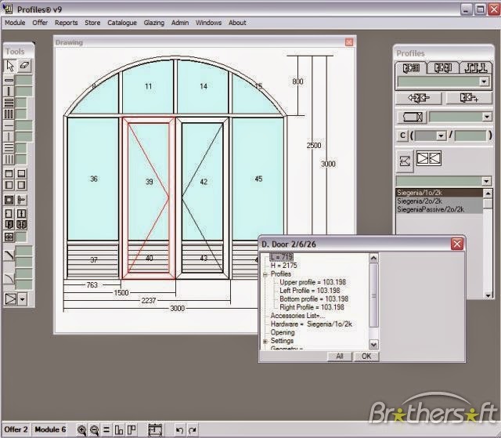Switch to the third Profiles panel tab
This screenshot has width=501, height=438.
[x=475, y=68]
